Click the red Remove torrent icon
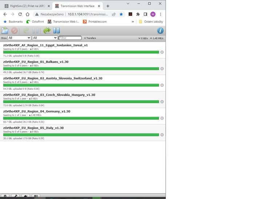Screen dimensions: 269x199 (15, 31)
